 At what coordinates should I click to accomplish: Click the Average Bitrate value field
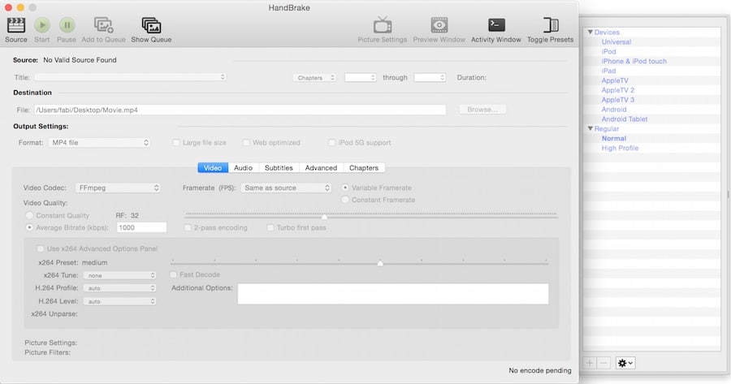click(141, 227)
